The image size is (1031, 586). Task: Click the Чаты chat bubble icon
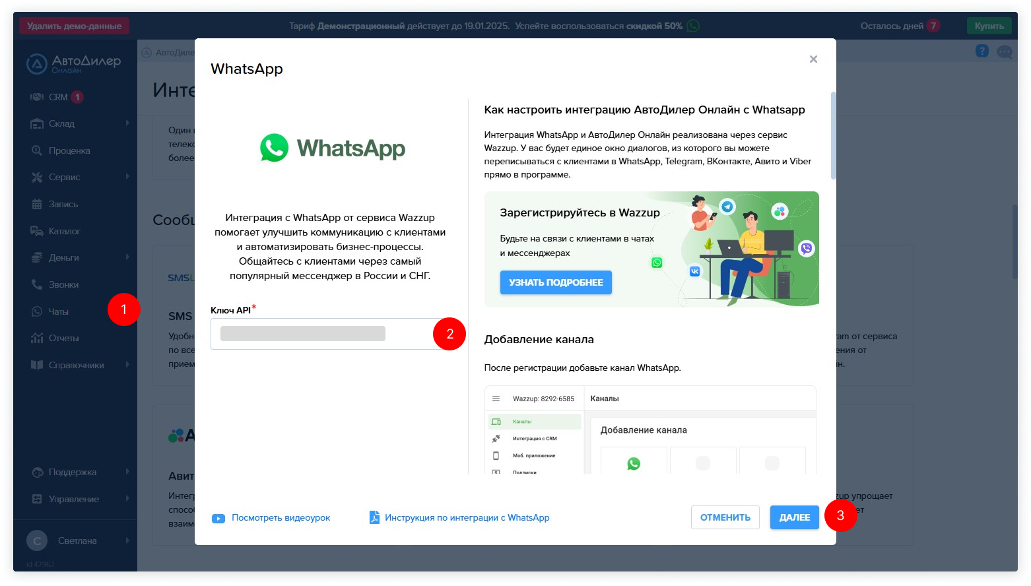click(37, 311)
